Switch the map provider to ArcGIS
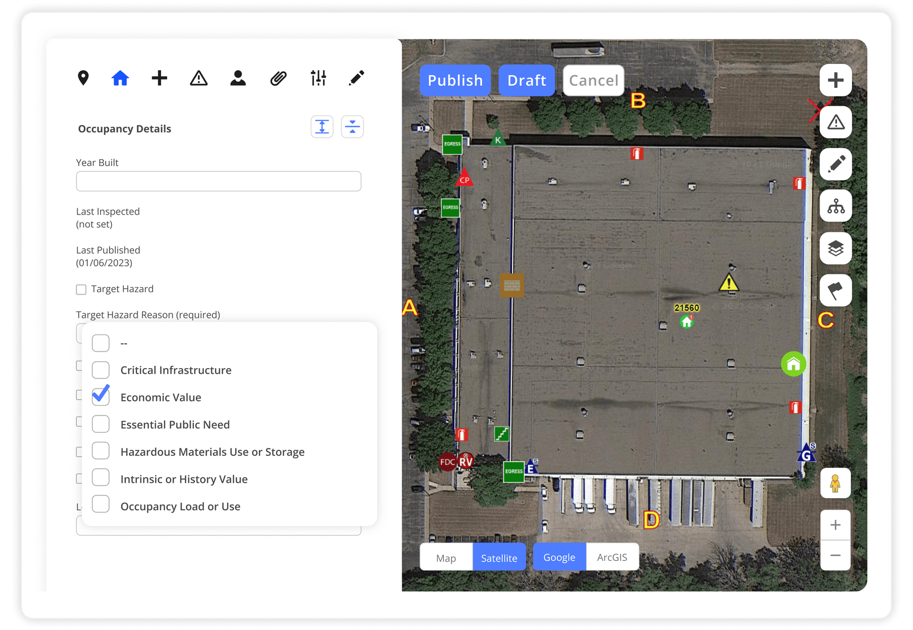The image size is (913, 630). pos(612,557)
